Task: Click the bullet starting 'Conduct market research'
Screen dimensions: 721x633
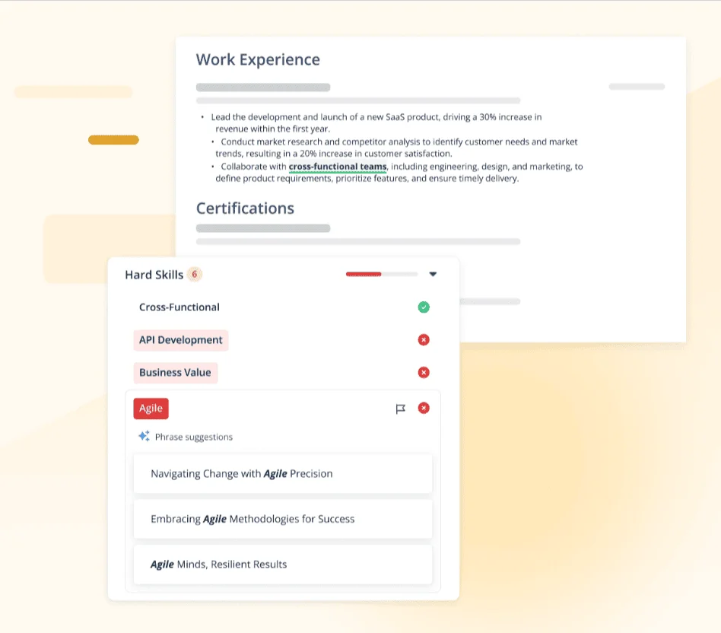Action: coord(396,148)
